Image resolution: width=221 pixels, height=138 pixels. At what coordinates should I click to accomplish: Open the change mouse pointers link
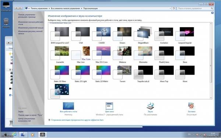[x=31, y=28]
